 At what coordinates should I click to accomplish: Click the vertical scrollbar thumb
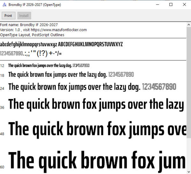point(189,83)
